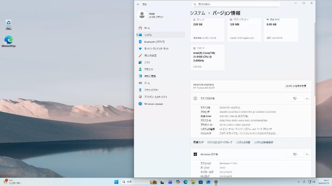Viewport: 332px width, 186px height.
Task: Click the プロダクト ID value text
Action: coord(235,125)
